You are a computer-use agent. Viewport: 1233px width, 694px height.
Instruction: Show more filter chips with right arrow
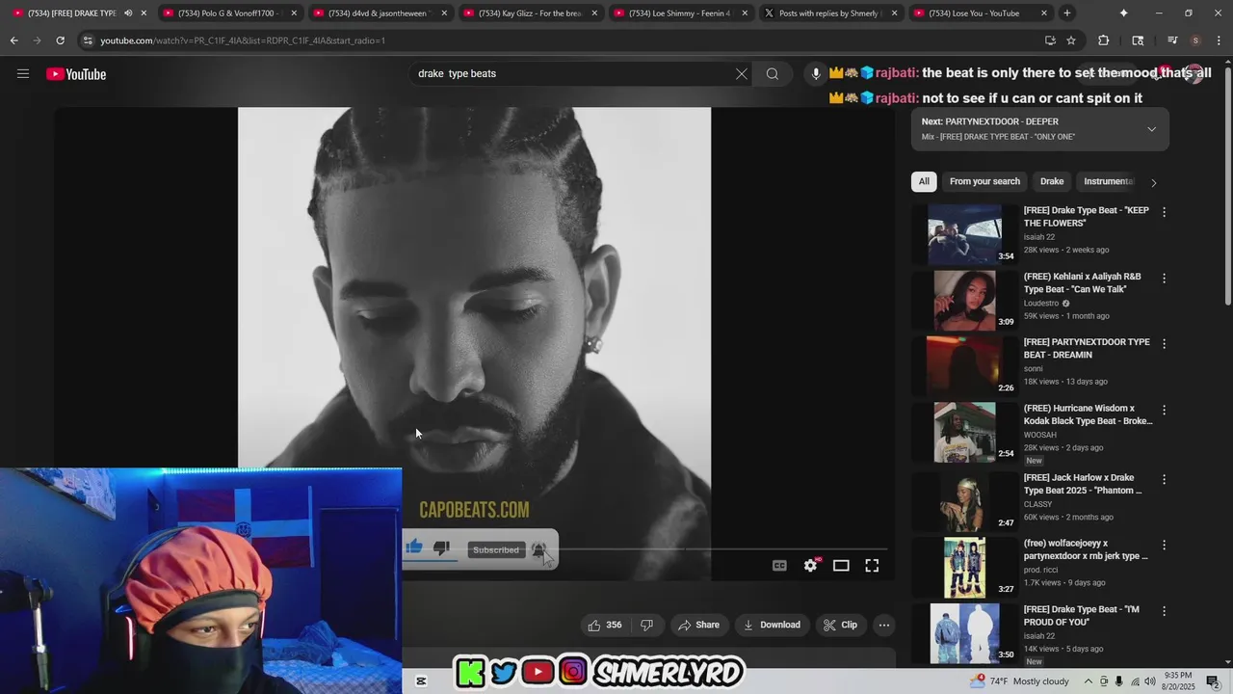(x=1153, y=182)
